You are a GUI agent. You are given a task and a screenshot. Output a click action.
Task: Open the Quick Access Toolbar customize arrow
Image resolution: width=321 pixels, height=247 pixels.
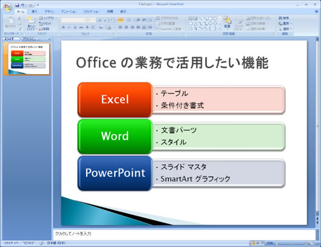coord(38,5)
